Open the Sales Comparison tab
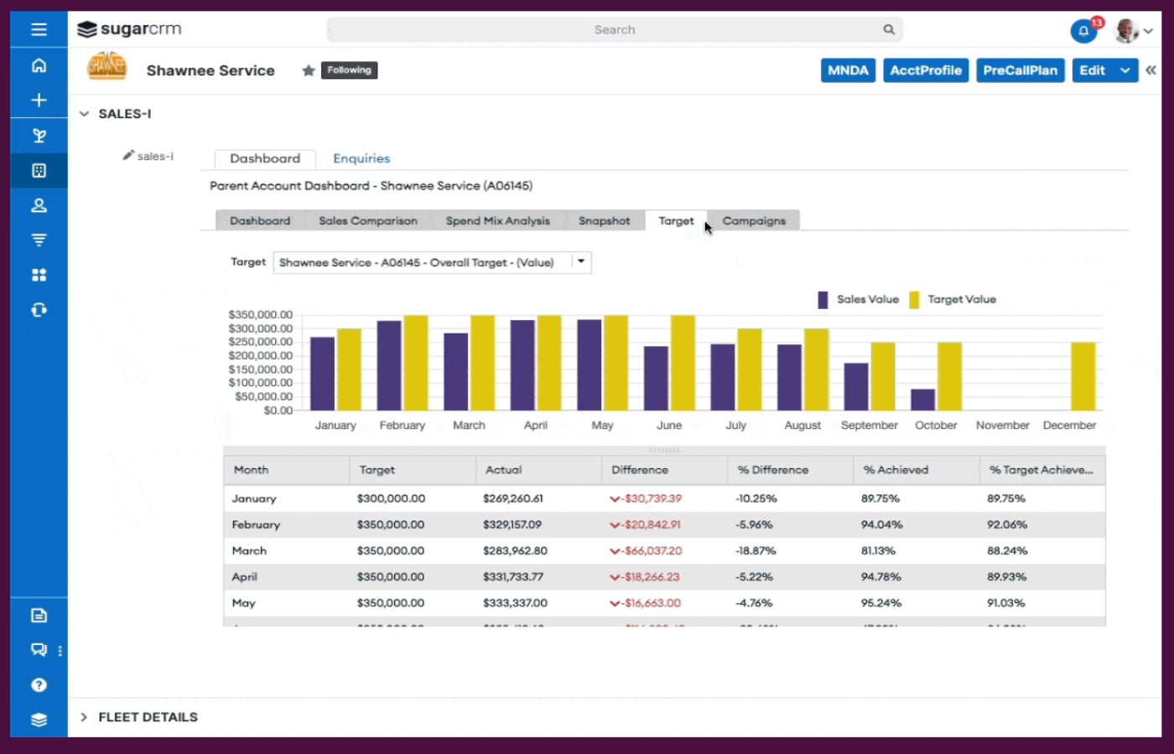Screen dimensions: 1174x754 [x=368, y=220]
